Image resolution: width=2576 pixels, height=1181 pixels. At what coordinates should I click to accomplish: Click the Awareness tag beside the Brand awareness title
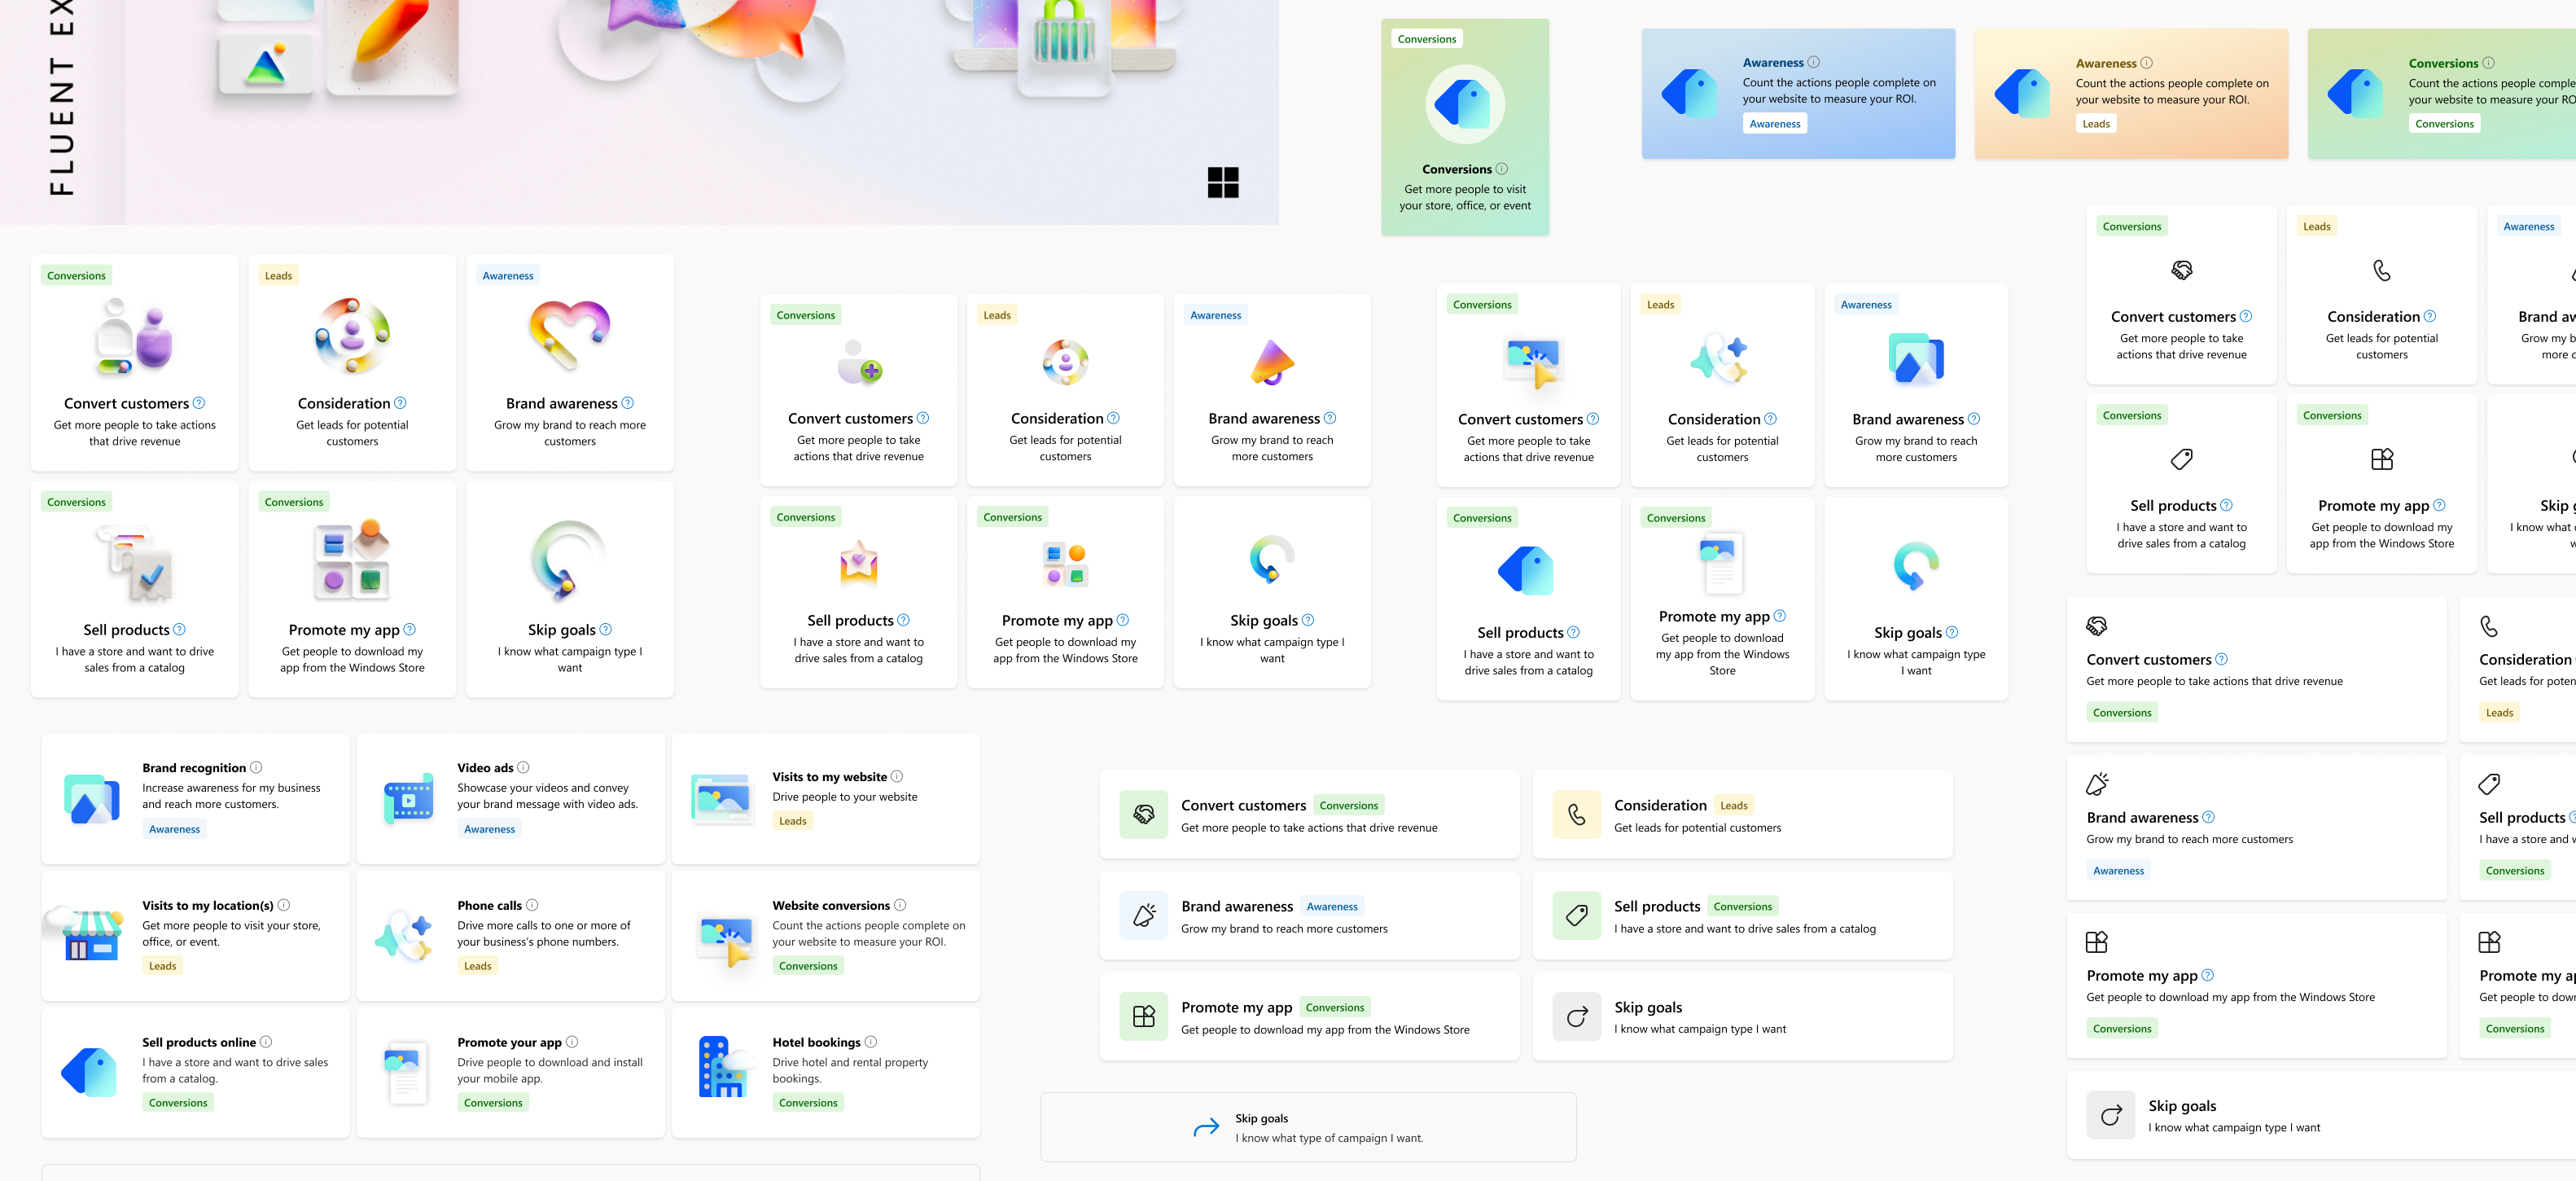pyautogui.click(x=1332, y=906)
